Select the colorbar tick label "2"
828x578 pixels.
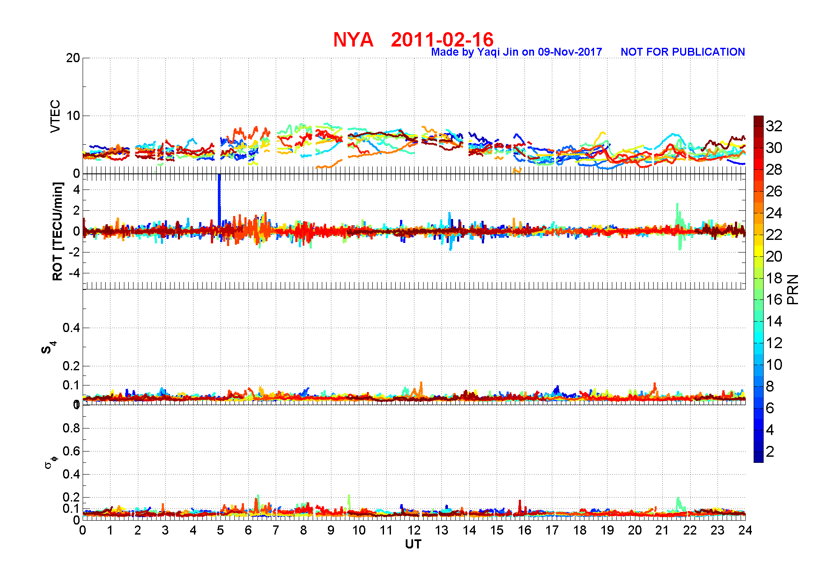pyautogui.click(x=770, y=452)
